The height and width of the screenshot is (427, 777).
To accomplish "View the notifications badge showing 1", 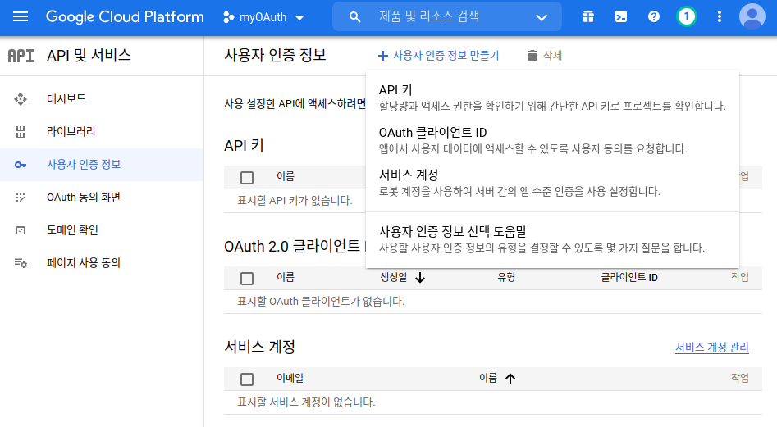I will tap(686, 17).
